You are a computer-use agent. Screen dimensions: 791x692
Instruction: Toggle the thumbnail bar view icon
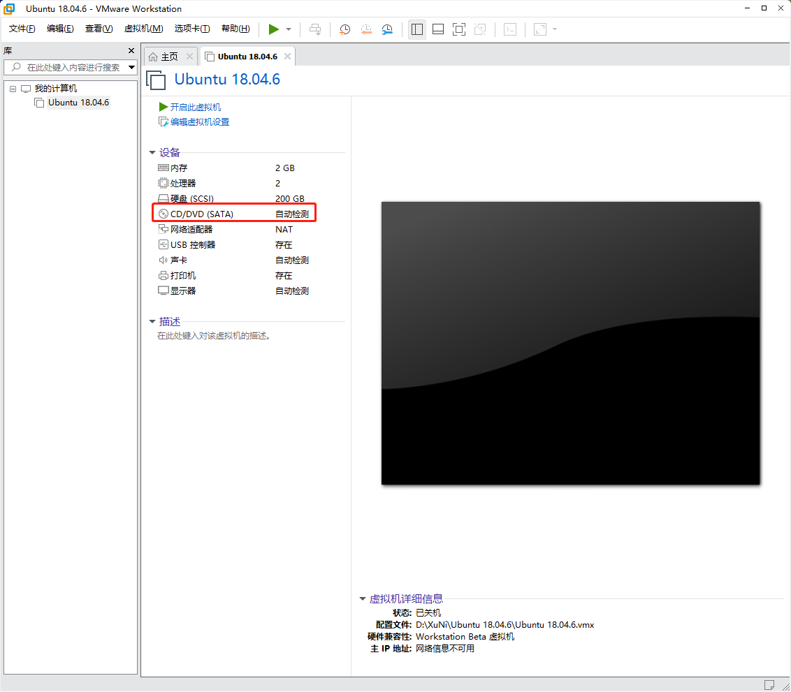tap(438, 29)
